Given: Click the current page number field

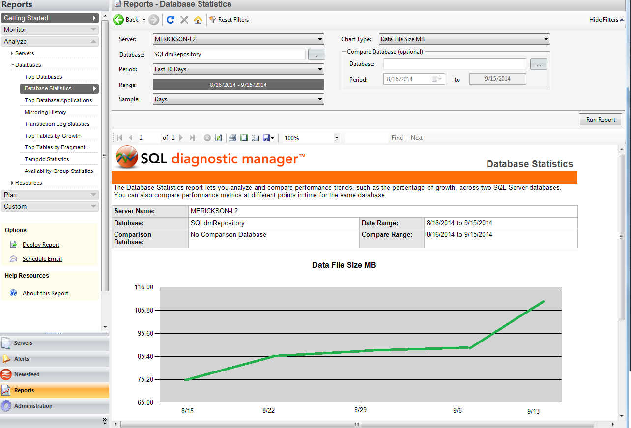Looking at the screenshot, I should pos(148,138).
